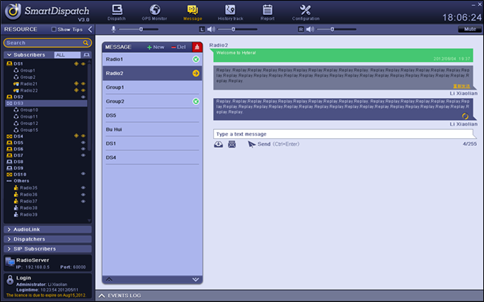Send the message with Send button

click(x=273, y=144)
